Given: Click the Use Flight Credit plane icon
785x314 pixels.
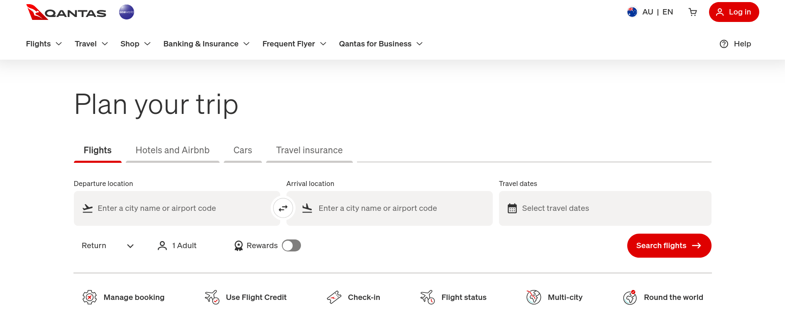Looking at the screenshot, I should (212, 297).
